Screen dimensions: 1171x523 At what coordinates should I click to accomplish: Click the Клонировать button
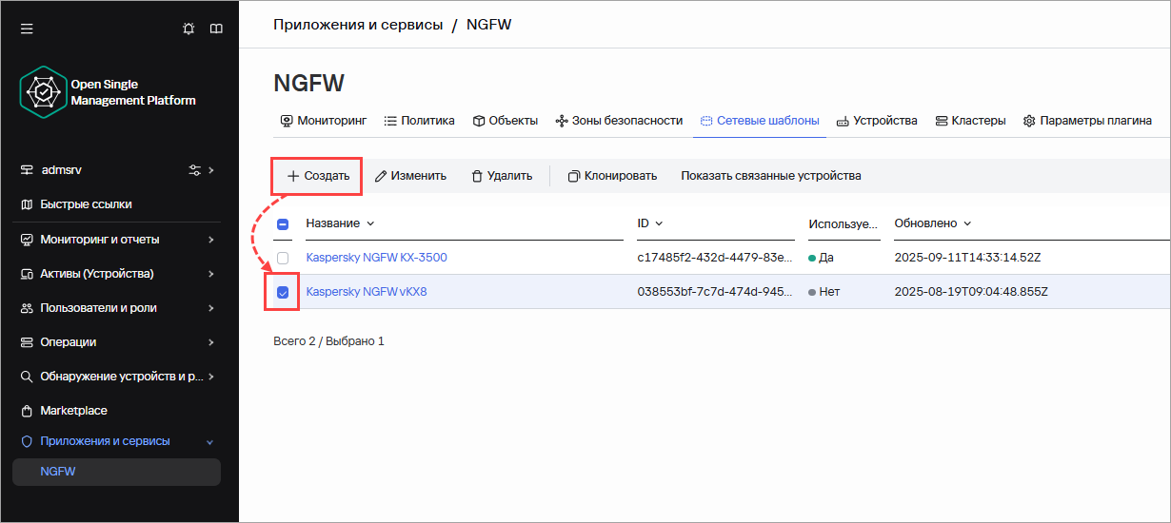612,176
